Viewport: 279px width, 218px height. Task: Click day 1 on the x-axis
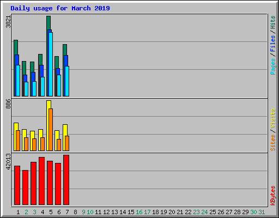(18, 212)
